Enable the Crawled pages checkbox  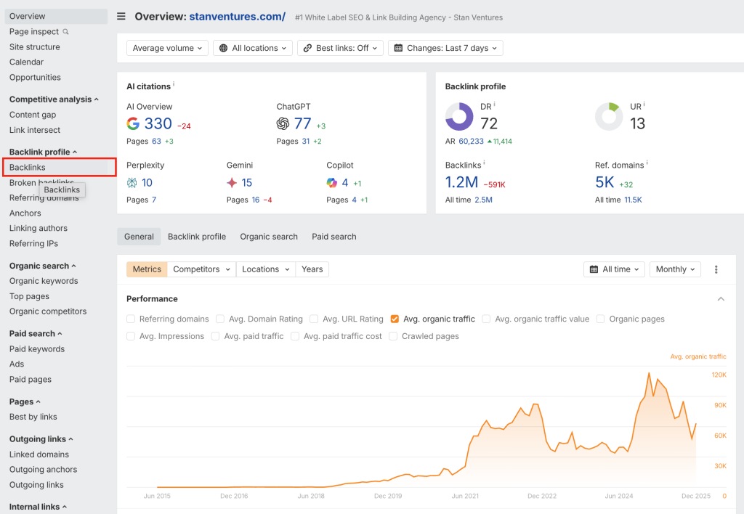pos(394,336)
